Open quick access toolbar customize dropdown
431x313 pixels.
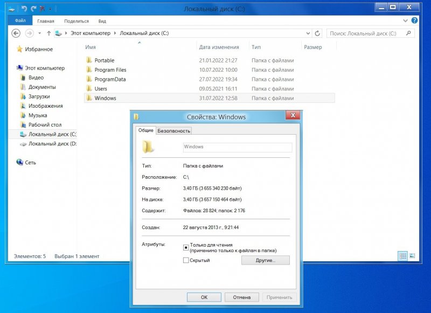tap(51, 9)
